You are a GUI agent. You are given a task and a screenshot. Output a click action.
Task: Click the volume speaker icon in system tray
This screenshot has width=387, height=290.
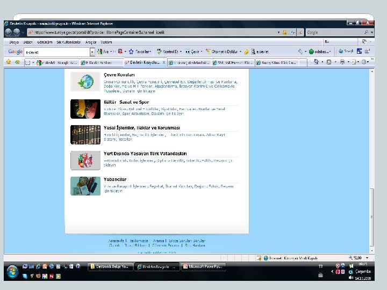[x=351, y=278]
